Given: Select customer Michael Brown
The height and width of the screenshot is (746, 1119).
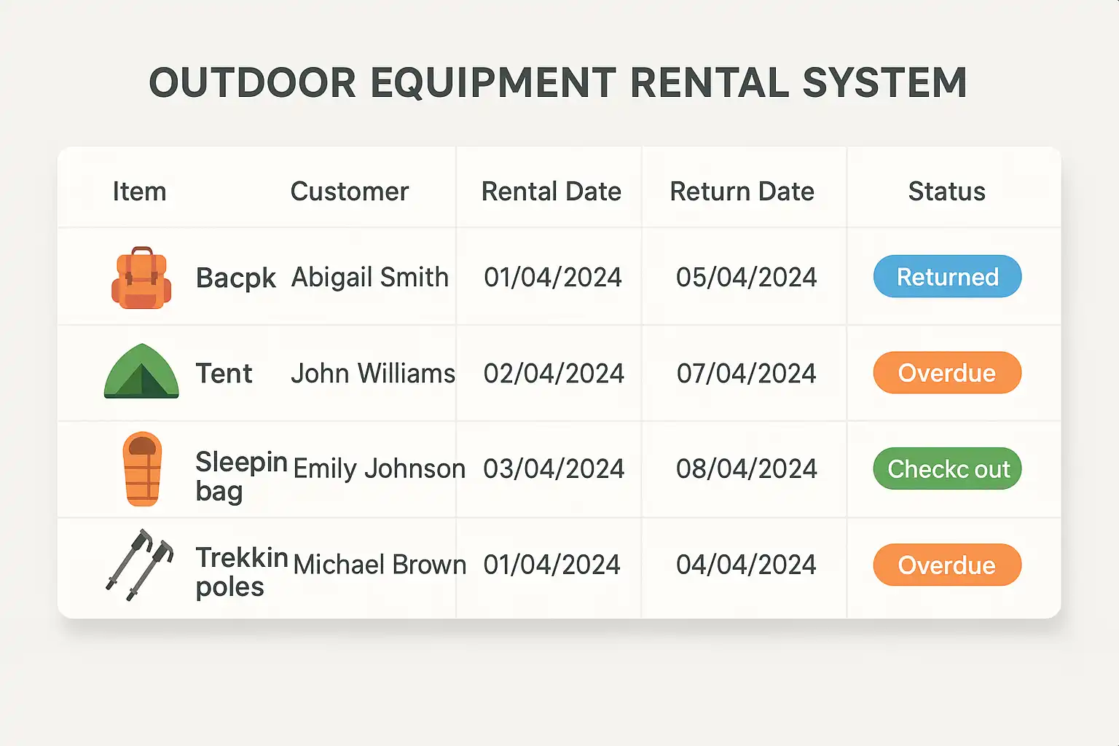Looking at the screenshot, I should (x=380, y=565).
